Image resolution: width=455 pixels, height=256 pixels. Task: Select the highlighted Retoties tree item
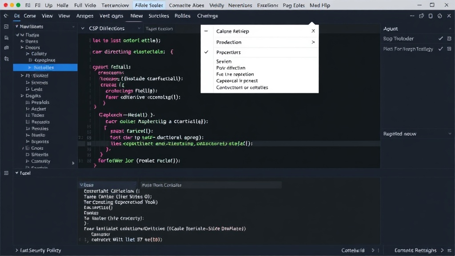click(45, 68)
